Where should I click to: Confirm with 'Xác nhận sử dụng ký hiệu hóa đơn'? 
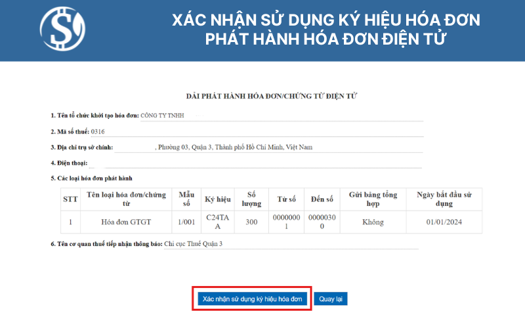click(x=252, y=298)
